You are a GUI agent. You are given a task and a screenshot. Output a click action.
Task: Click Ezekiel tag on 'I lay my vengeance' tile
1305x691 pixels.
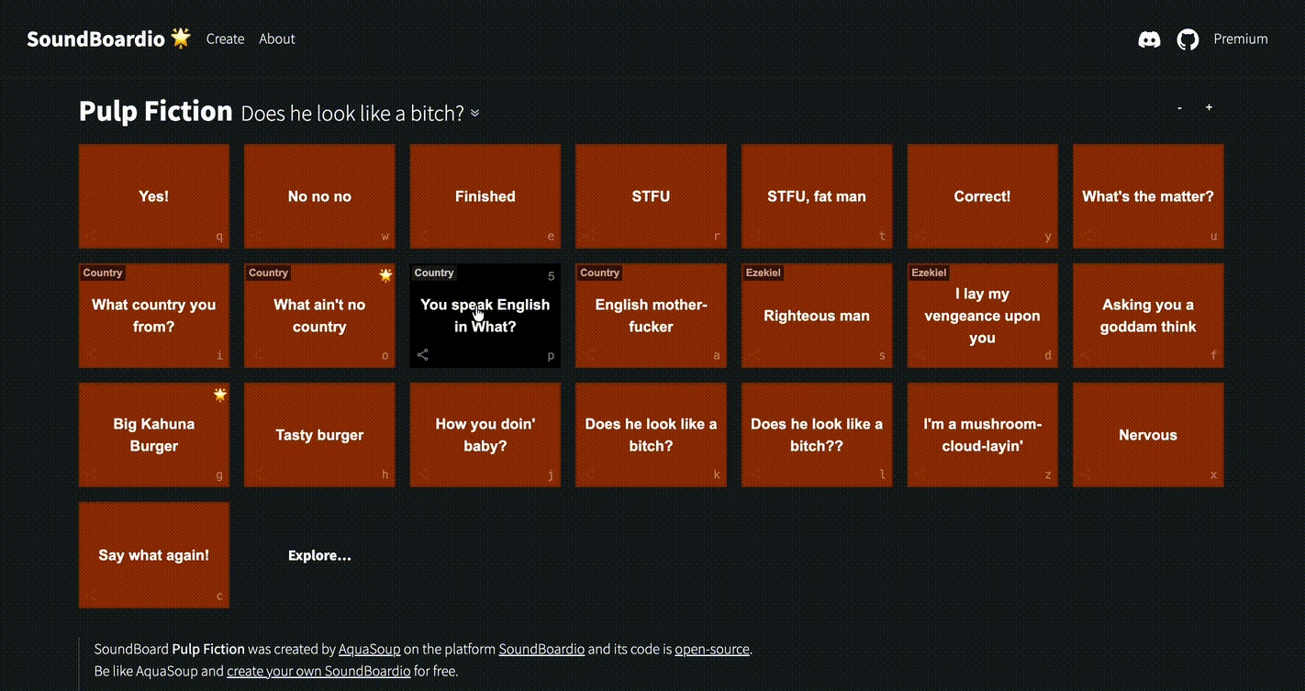pos(929,273)
